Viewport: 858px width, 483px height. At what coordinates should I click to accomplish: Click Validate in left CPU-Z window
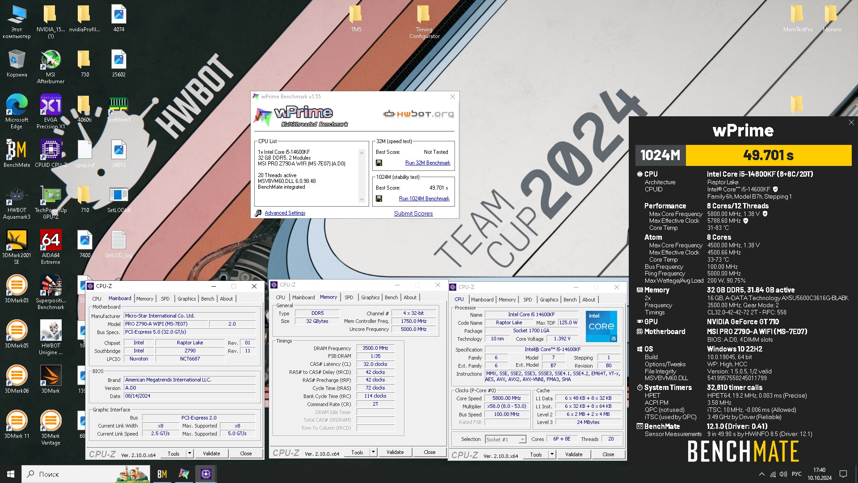pos(211,453)
